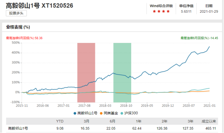224x133 pixels.
Task: Click the 2年 column header
Action: pos(164,121)
